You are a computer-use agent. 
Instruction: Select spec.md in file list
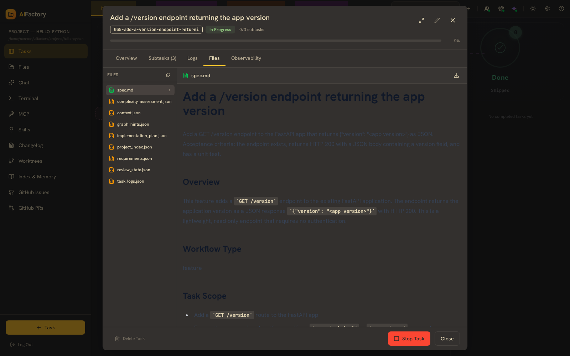pyautogui.click(x=140, y=90)
